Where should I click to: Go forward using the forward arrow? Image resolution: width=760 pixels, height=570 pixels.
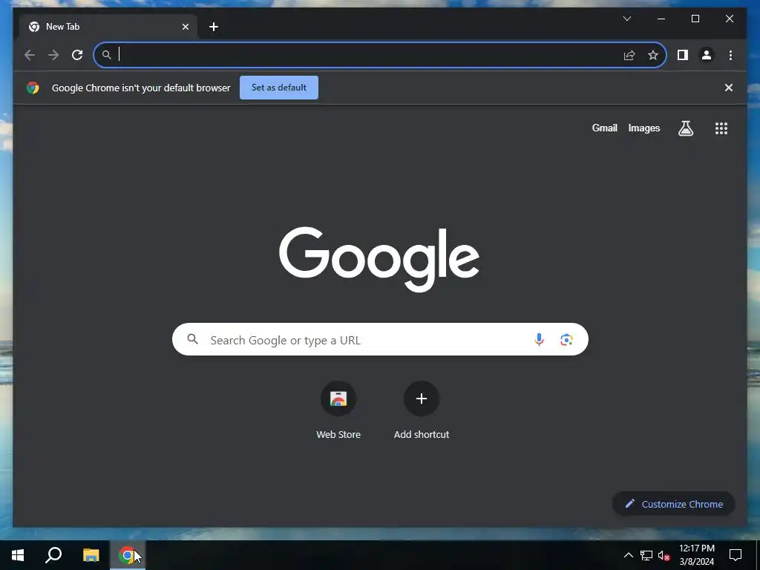(x=53, y=55)
